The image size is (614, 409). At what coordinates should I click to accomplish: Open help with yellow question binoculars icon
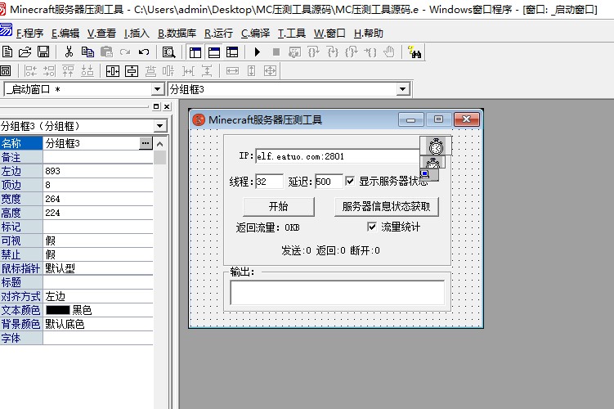[415, 52]
